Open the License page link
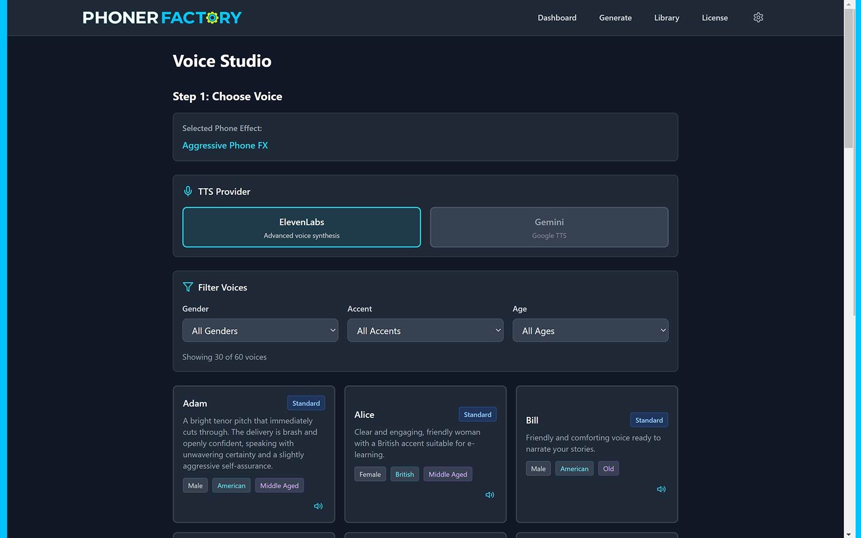 715,18
